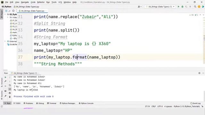Viewport: 205px width, 115px height.
Task: Click the 04_Strings (Data Types).py breadcrumb
Action: [26, 7]
